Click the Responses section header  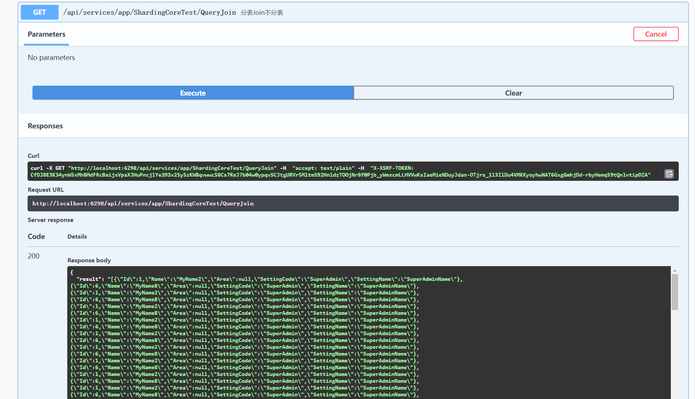click(x=45, y=126)
